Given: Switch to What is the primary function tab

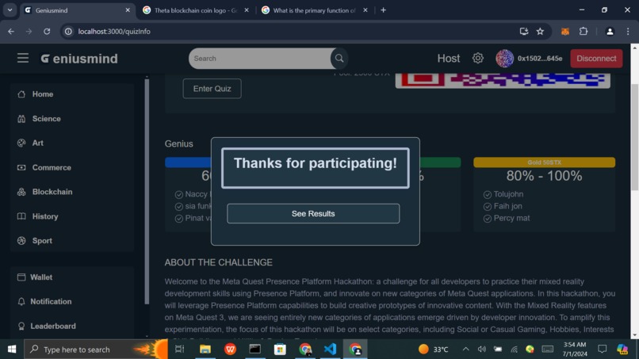Looking at the screenshot, I should (315, 10).
